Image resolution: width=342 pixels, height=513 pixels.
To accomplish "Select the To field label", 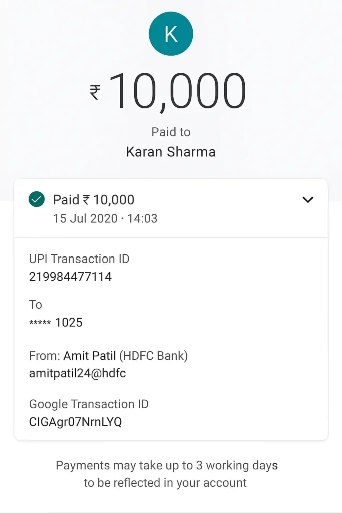I will [35, 305].
